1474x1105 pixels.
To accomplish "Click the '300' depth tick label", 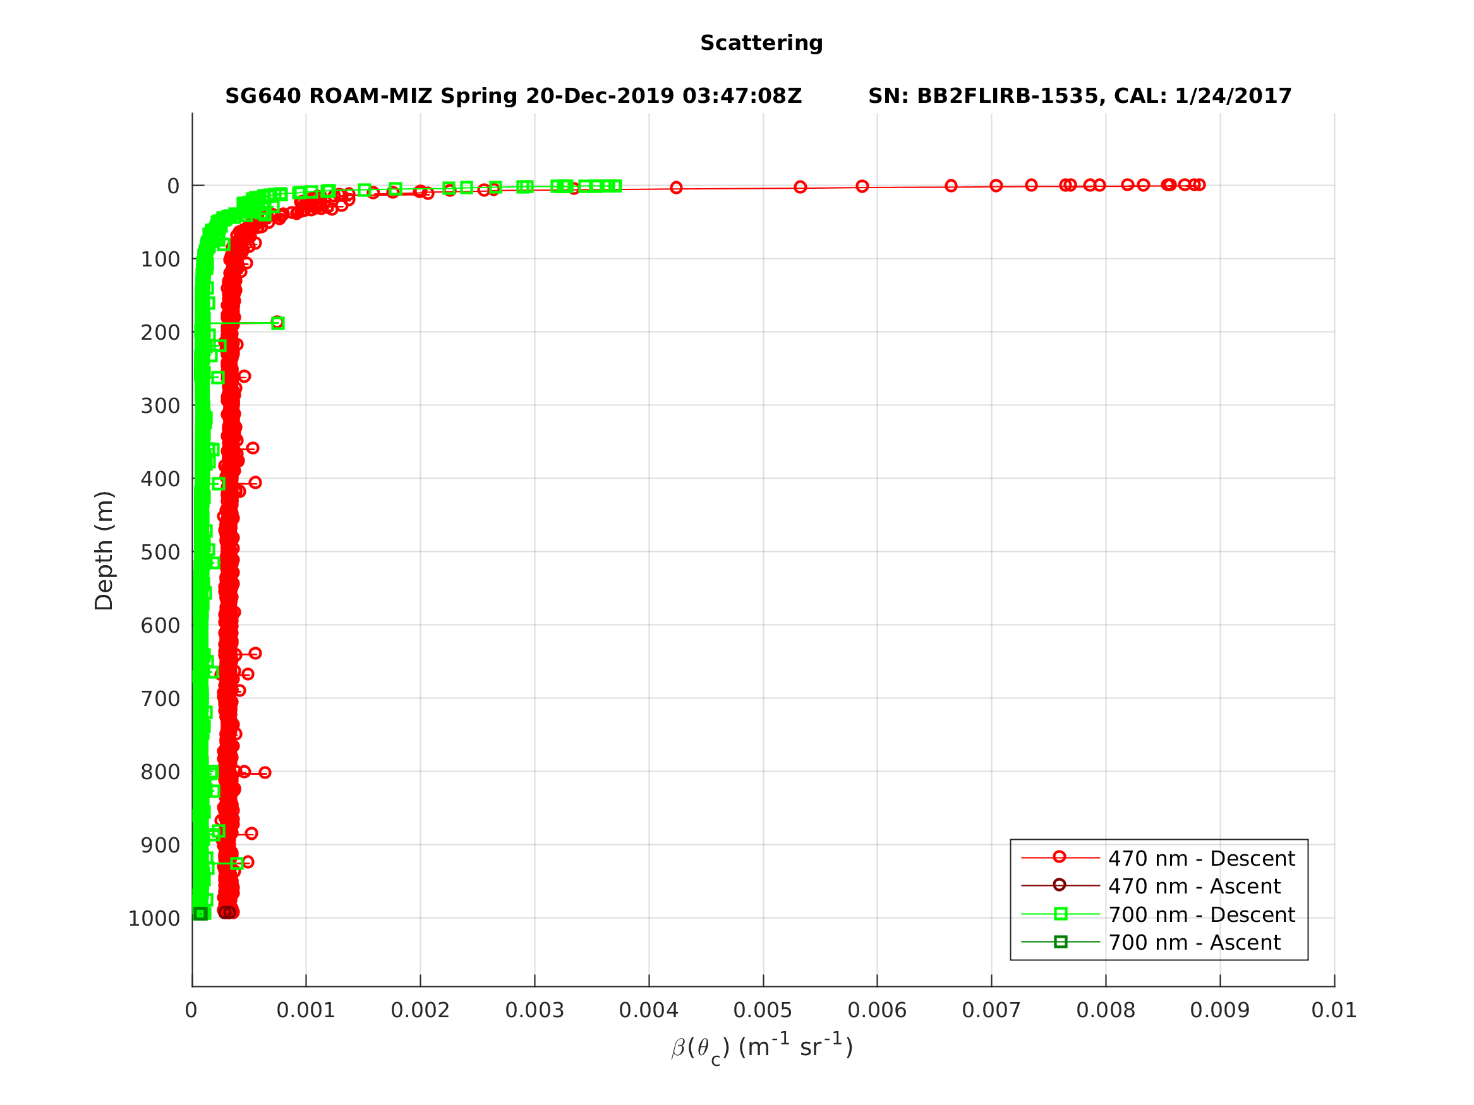I will point(160,405).
